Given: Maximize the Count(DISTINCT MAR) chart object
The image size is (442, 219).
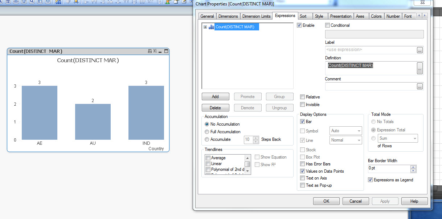Looking at the screenshot, I should point(166,51).
